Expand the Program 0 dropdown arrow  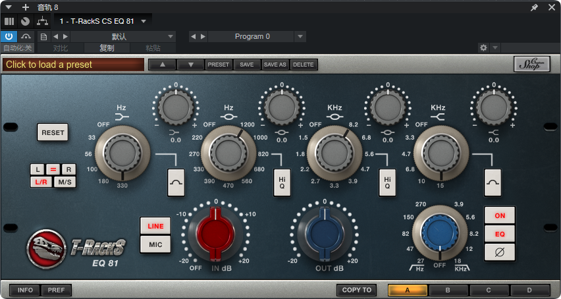pyautogui.click(x=300, y=36)
